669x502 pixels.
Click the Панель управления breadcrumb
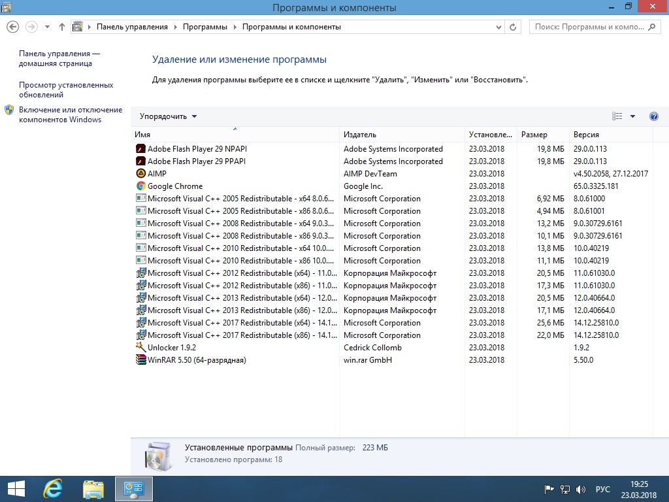132,27
